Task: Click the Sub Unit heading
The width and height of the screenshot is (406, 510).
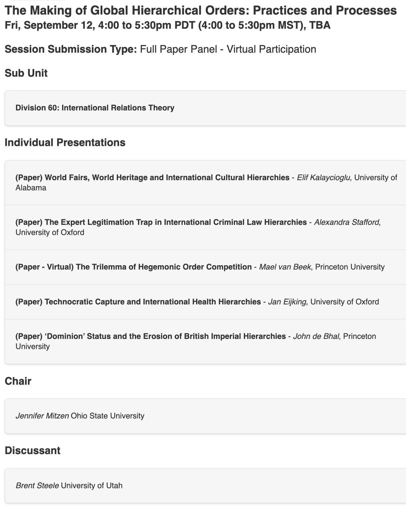Action: [x=26, y=73]
